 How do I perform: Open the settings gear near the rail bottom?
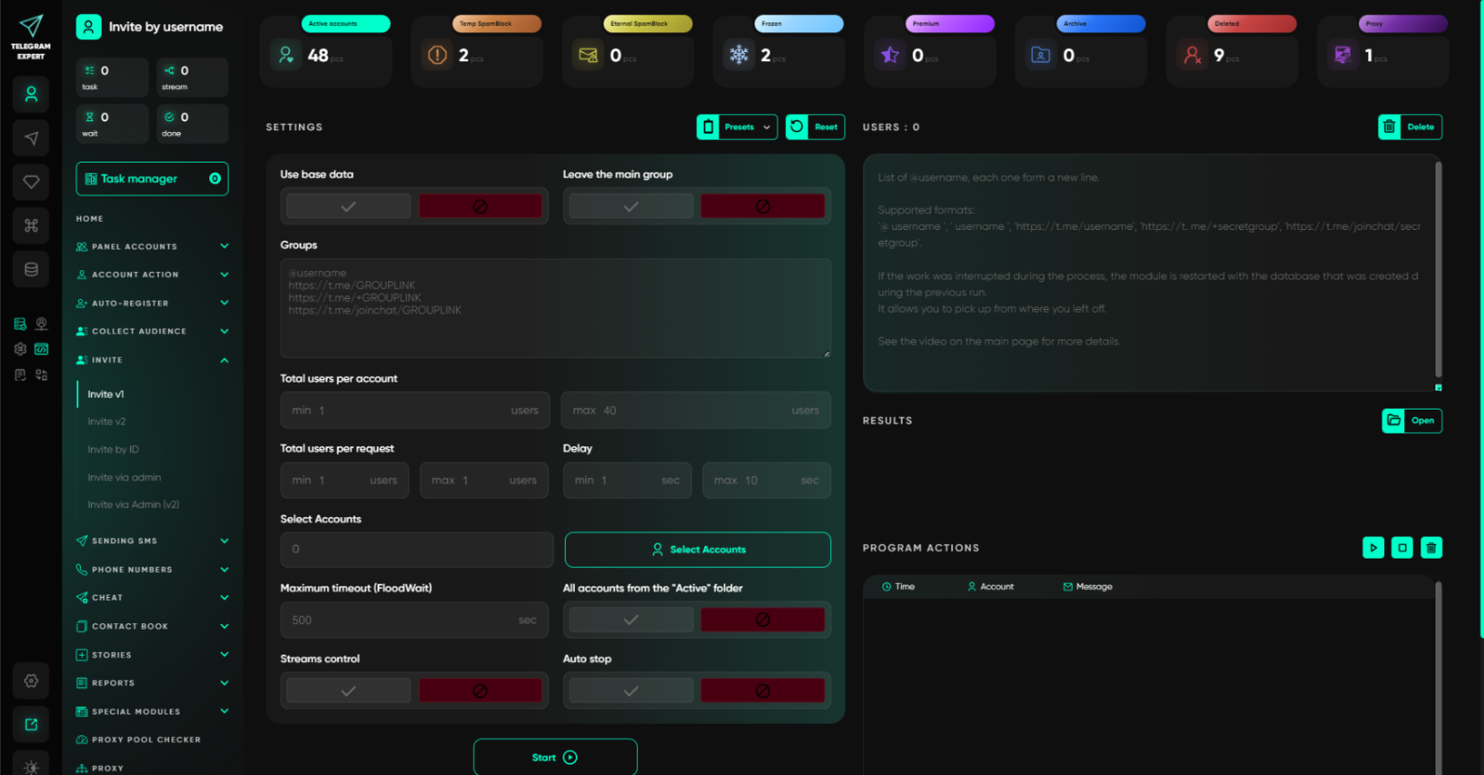tap(31, 681)
